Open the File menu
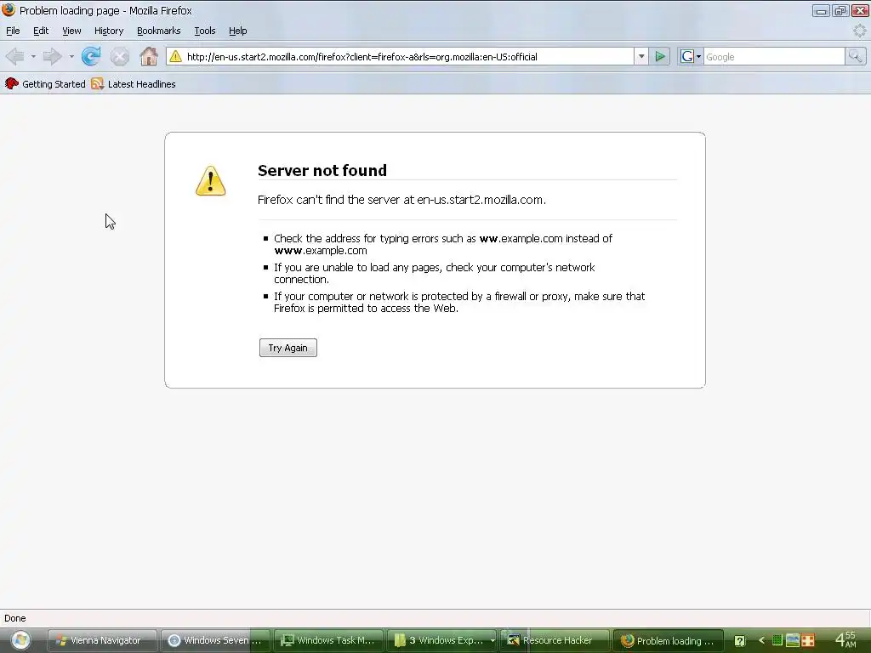This screenshot has height=653, width=871. click(x=13, y=31)
